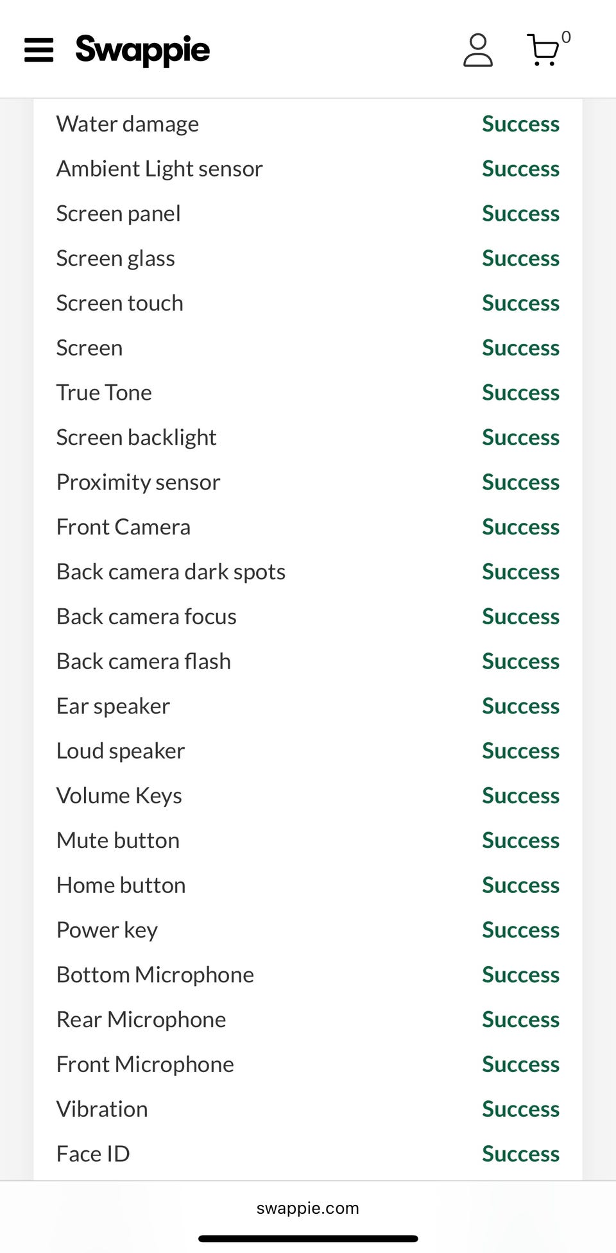This screenshot has width=616, height=1253.
Task: Select the Home button test label
Action: tap(121, 885)
